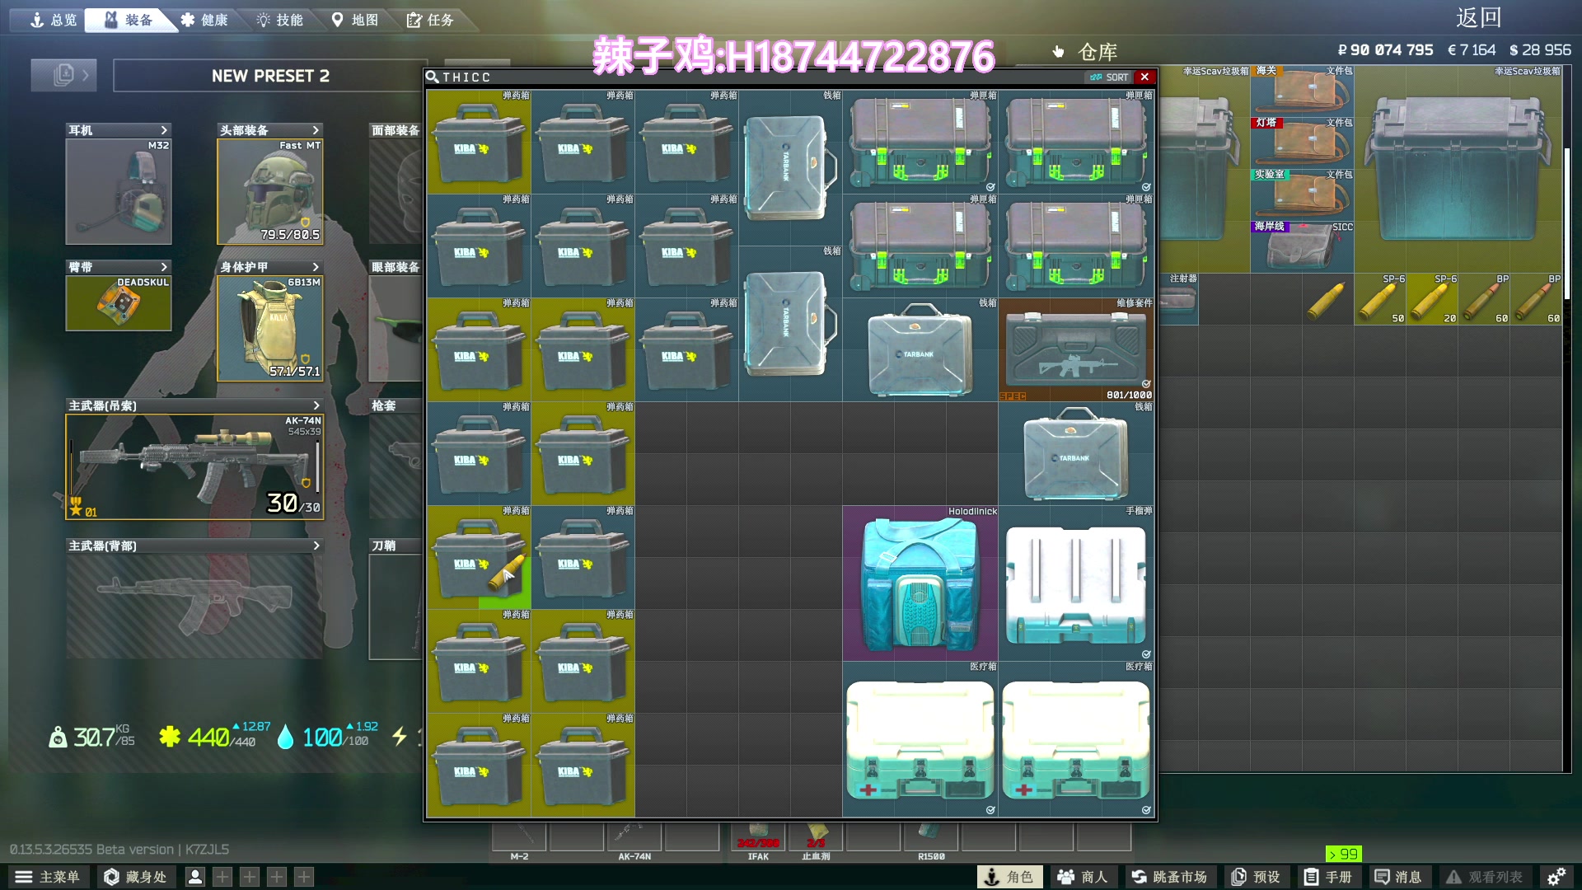Expand the 主武器(背部) back weapon arrow

(x=316, y=546)
